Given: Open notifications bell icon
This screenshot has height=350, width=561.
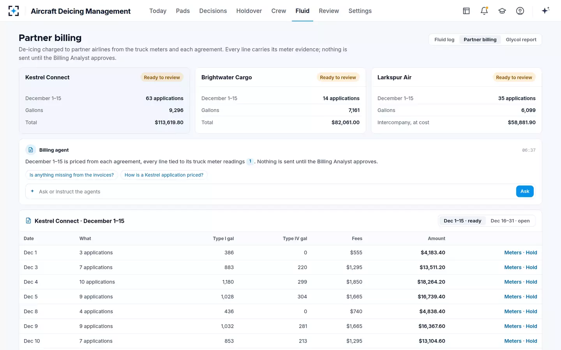Looking at the screenshot, I should coord(484,11).
